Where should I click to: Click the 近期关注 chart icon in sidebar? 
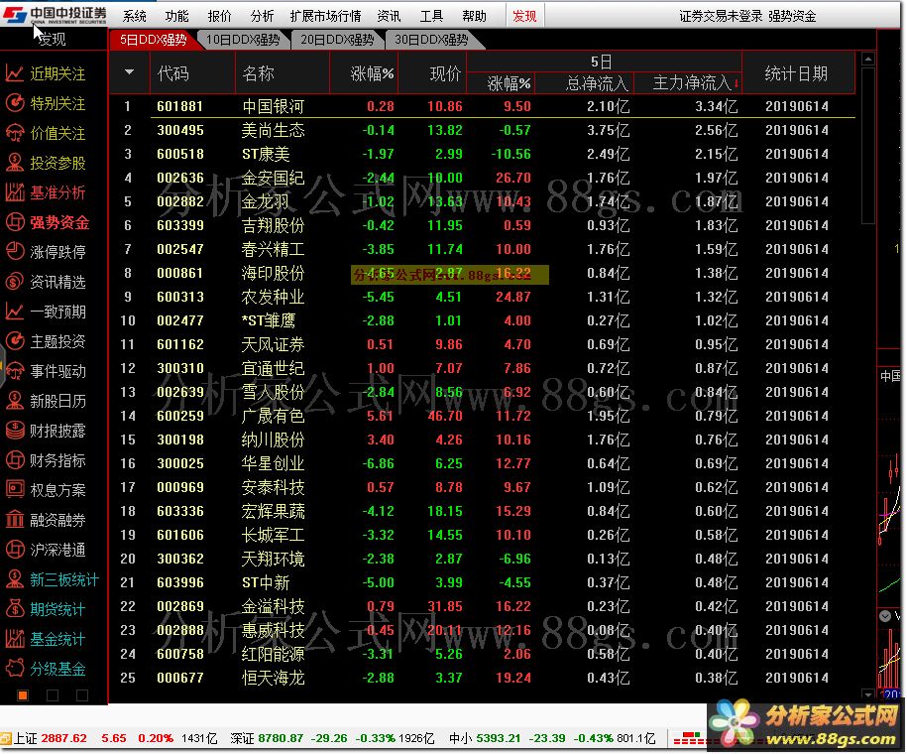(15, 73)
